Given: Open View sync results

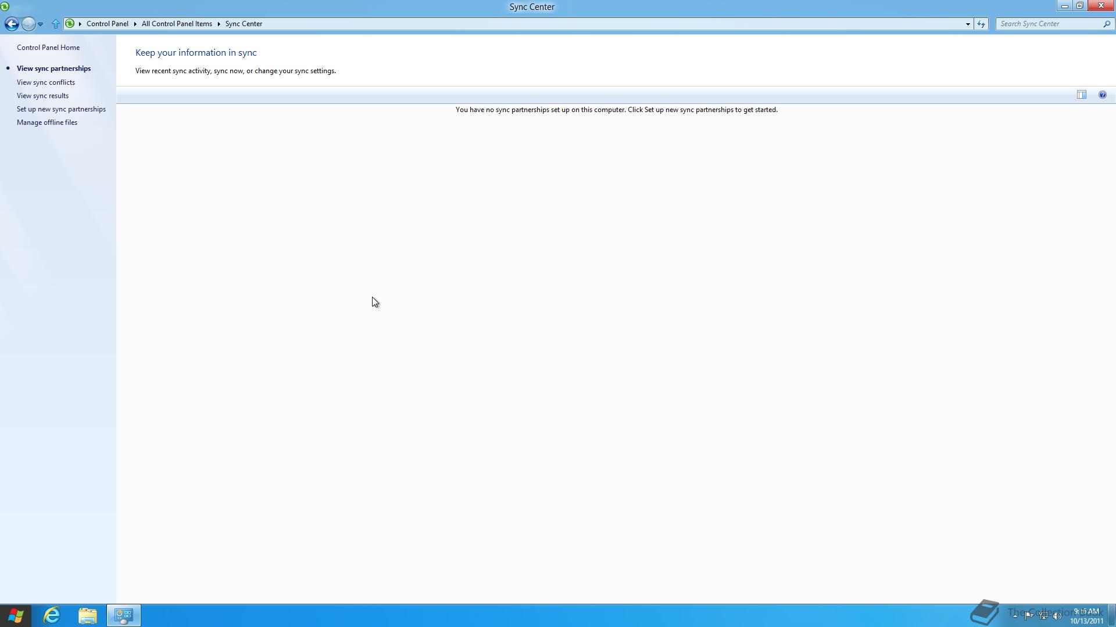Looking at the screenshot, I should (x=42, y=96).
